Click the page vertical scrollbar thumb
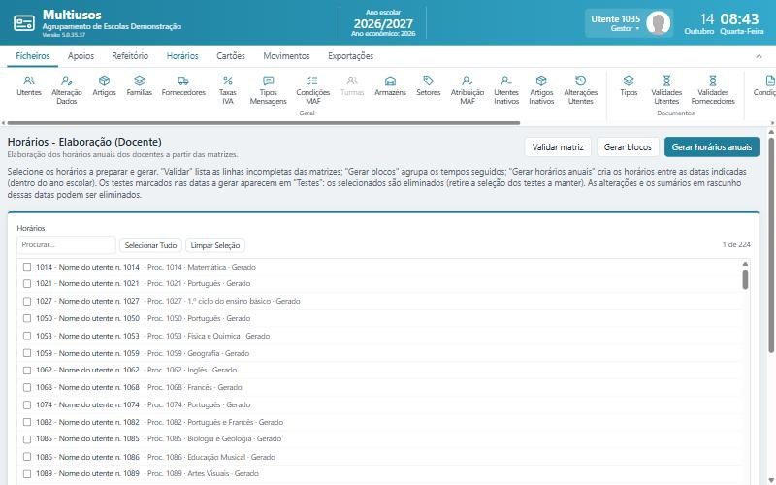776x485 pixels. pos(771,245)
